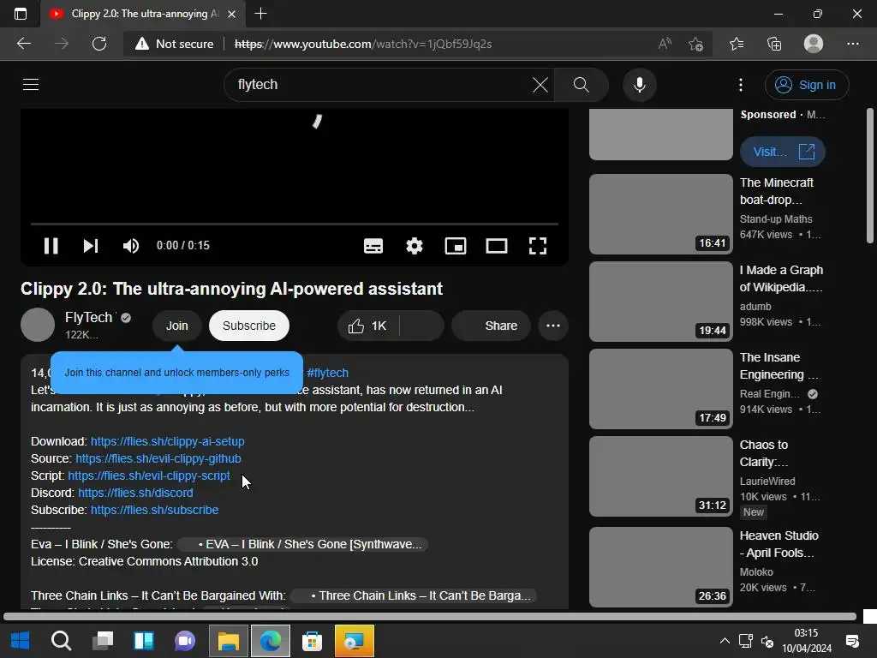Open video player settings gear
The width and height of the screenshot is (877, 658).
click(x=415, y=246)
